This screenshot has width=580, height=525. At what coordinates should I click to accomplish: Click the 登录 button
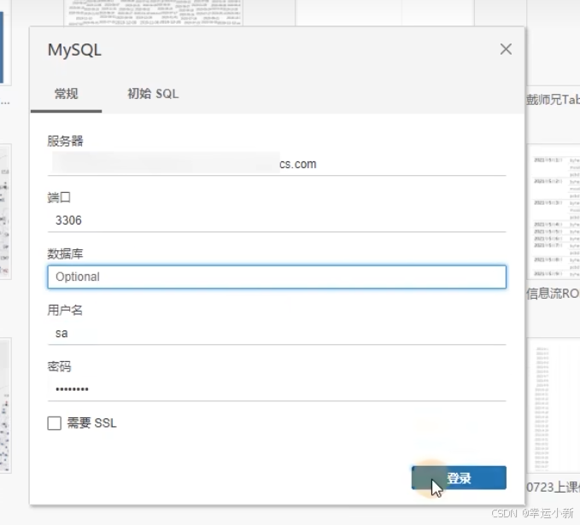(459, 478)
